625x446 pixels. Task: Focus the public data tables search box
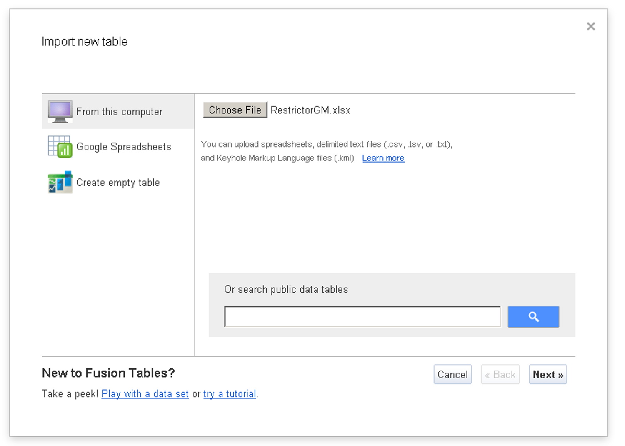click(x=362, y=317)
